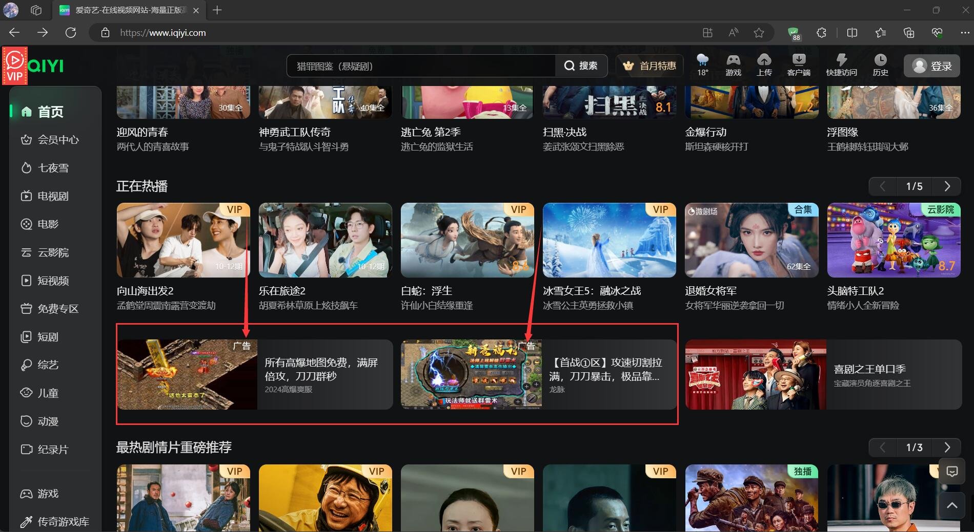Click the 登录 login button

(932, 66)
